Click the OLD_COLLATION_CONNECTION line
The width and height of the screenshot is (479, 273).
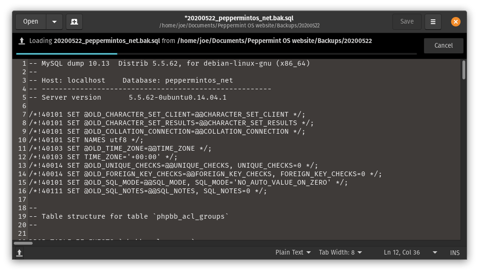[167, 132]
